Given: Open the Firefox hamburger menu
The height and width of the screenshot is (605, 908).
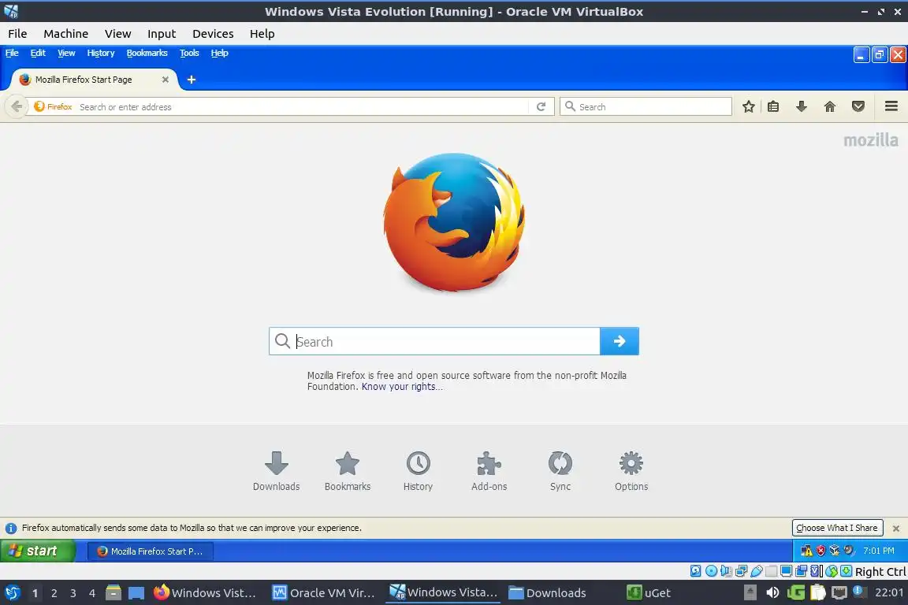Looking at the screenshot, I should click(x=891, y=106).
